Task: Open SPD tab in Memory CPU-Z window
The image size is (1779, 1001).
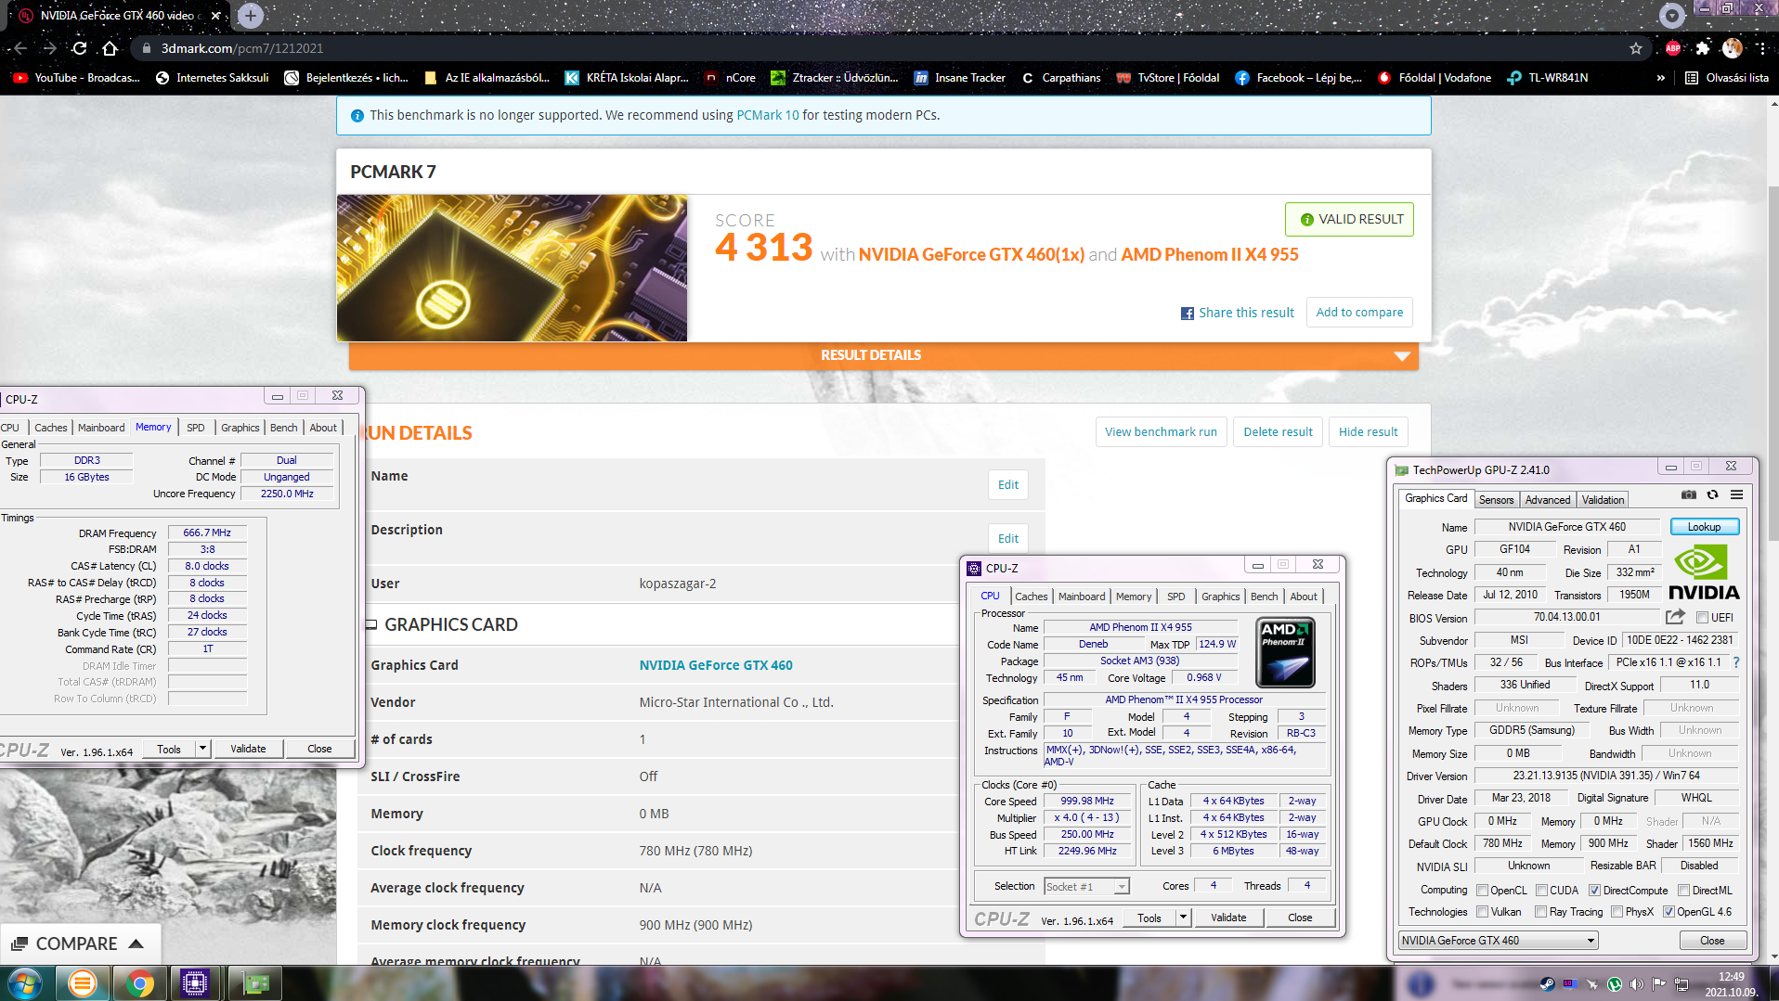Action: (x=195, y=428)
